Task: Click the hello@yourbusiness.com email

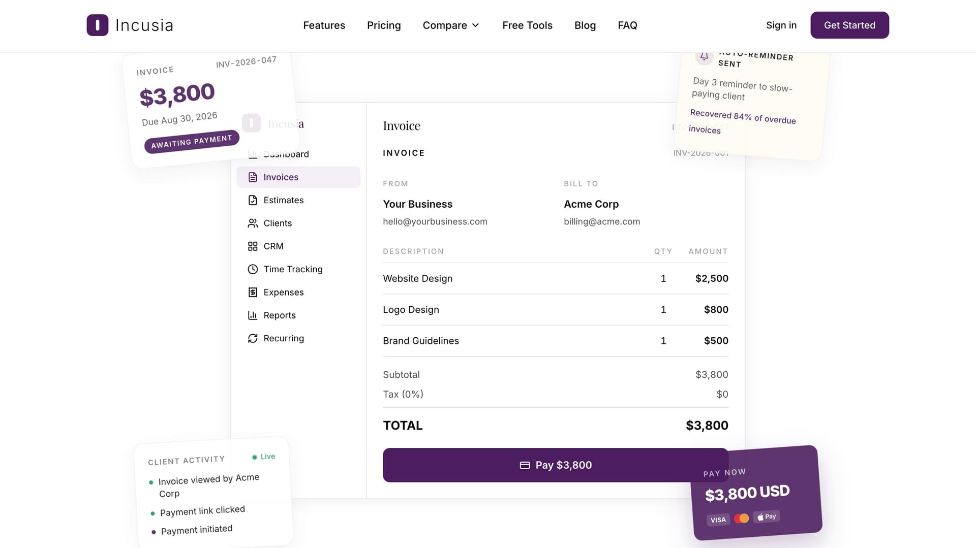Action: pos(435,221)
